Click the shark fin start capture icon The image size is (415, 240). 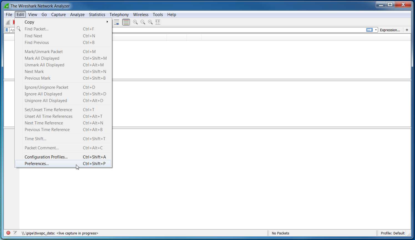click(8, 22)
